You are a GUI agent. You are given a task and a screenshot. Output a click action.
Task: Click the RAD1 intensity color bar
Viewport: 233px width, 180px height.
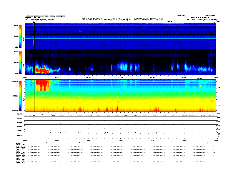click(20, 63)
